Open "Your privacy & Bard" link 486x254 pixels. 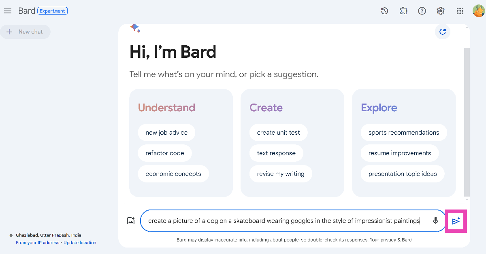tap(390, 240)
